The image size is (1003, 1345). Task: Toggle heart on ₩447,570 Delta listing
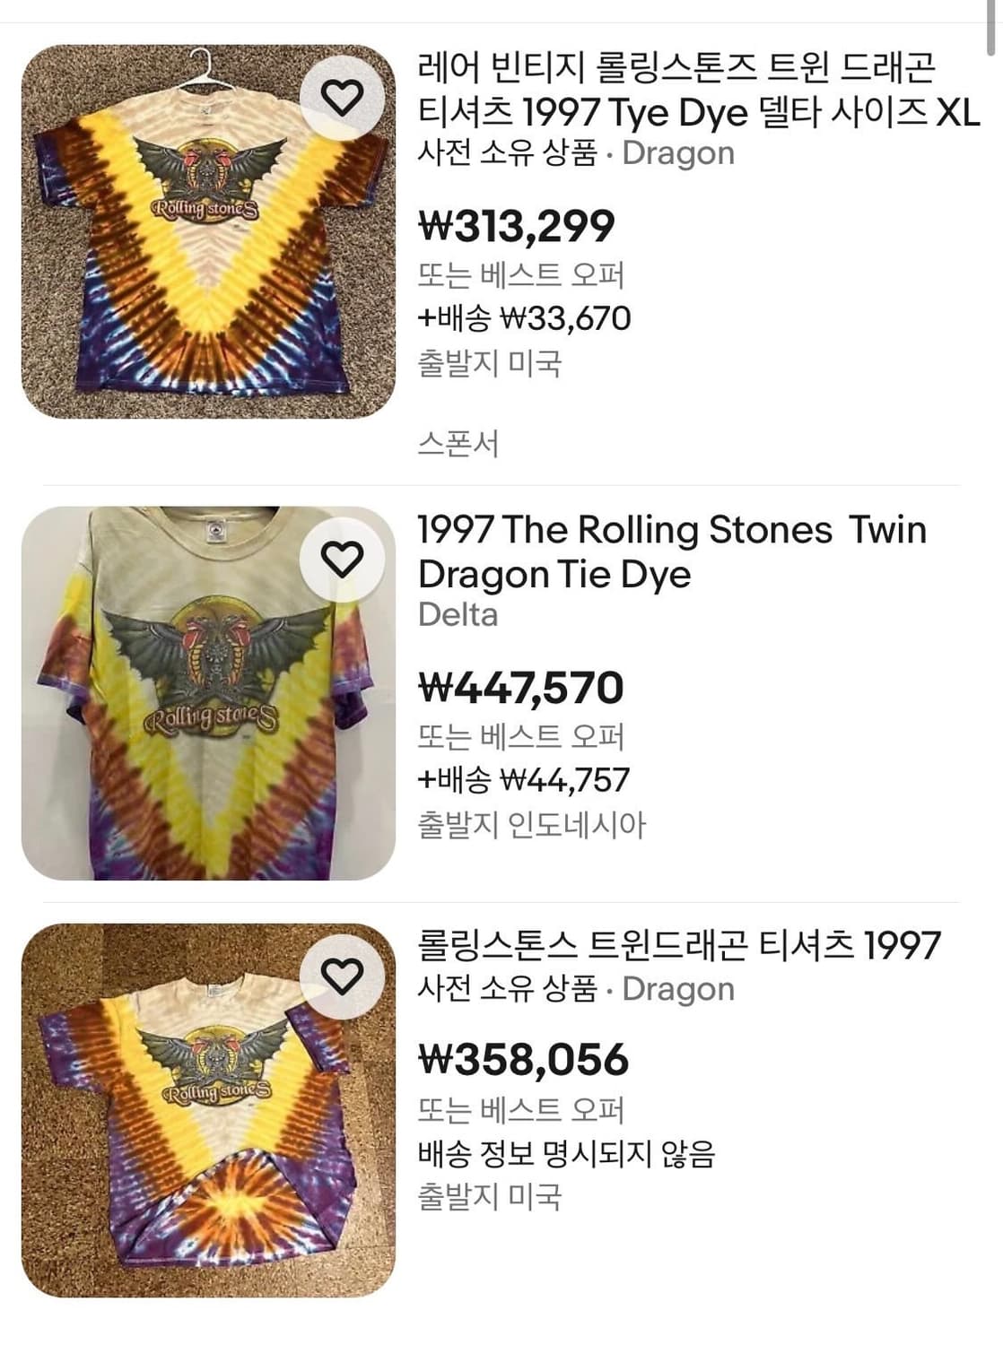[342, 560]
